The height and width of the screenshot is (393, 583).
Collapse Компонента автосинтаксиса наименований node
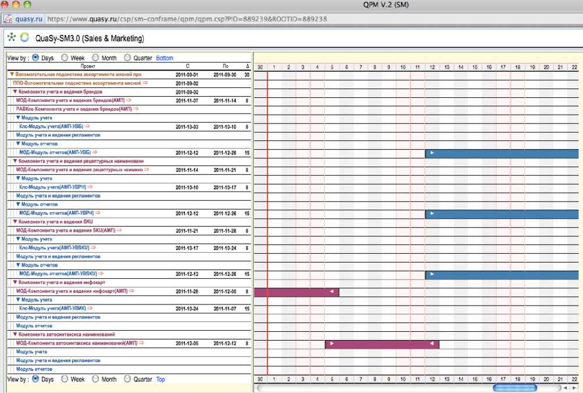15,334
